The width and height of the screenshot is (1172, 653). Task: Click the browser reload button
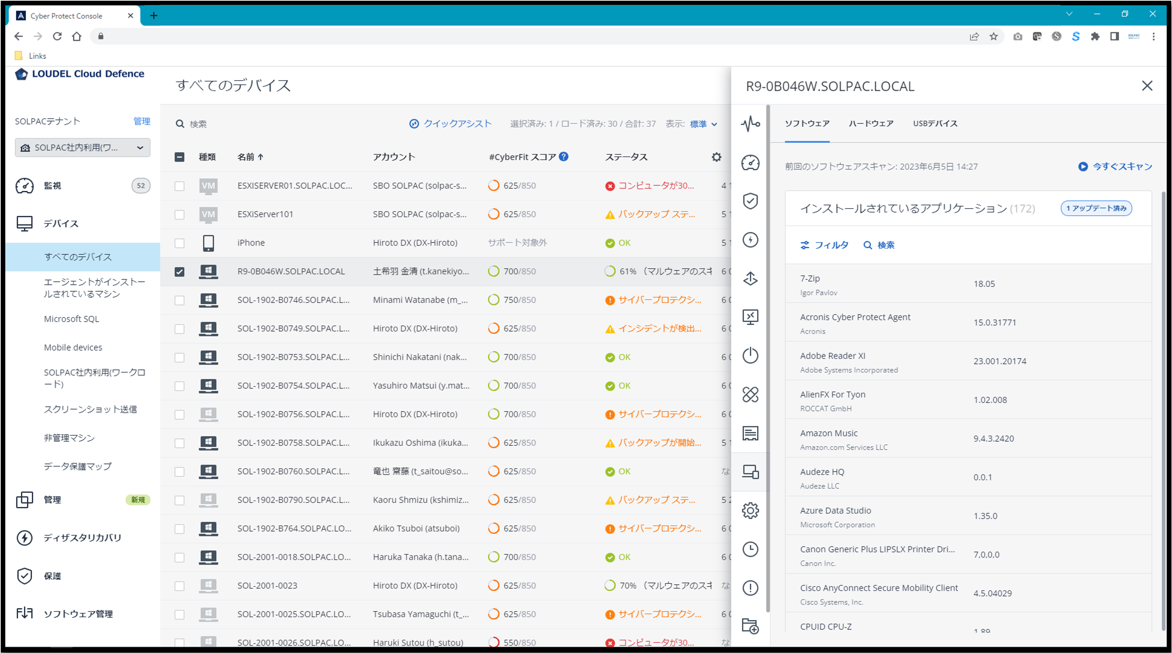click(57, 36)
